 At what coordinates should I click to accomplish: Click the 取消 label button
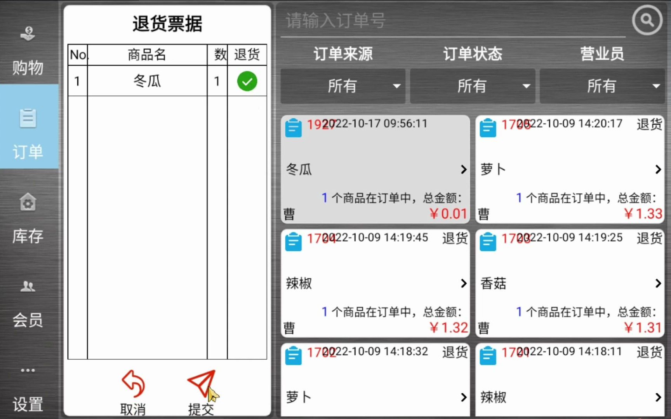pyautogui.click(x=133, y=409)
